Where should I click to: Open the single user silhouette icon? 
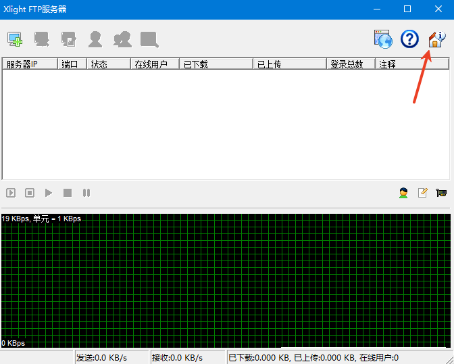tap(95, 39)
